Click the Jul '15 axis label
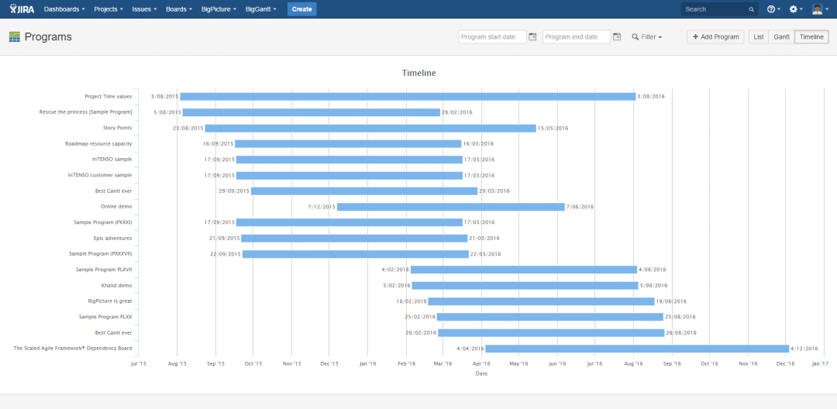 [138, 363]
